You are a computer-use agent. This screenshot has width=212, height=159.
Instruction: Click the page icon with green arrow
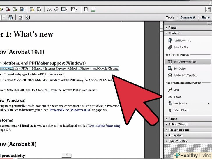click(x=15, y=9)
